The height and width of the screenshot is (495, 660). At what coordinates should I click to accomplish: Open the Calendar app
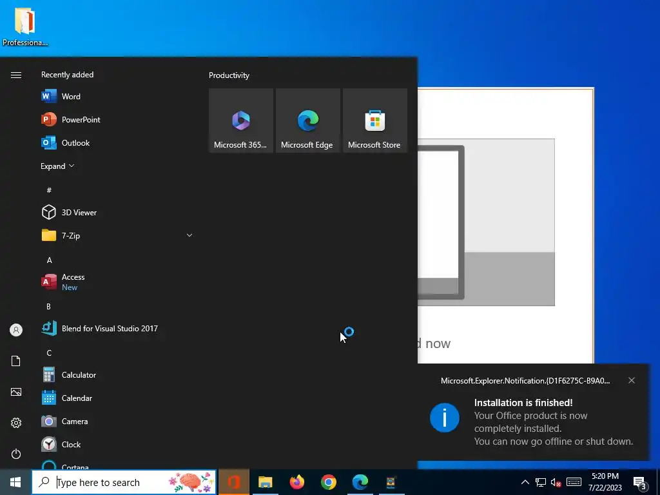117,398
